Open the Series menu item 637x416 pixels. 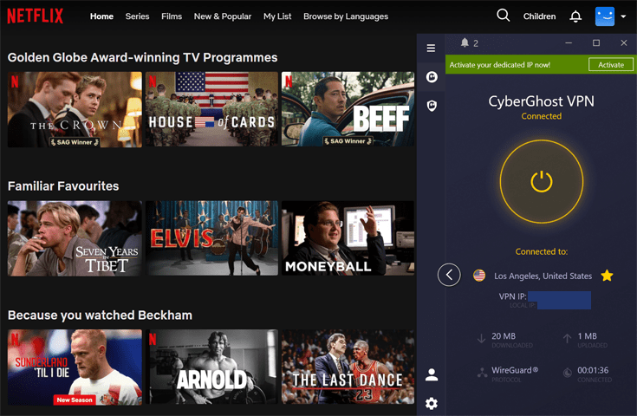(x=137, y=16)
